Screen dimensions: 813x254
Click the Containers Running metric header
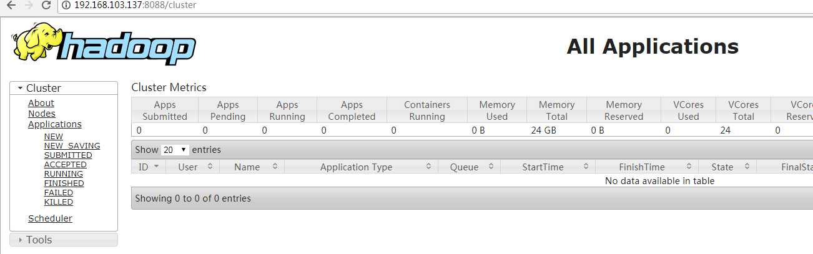point(427,110)
